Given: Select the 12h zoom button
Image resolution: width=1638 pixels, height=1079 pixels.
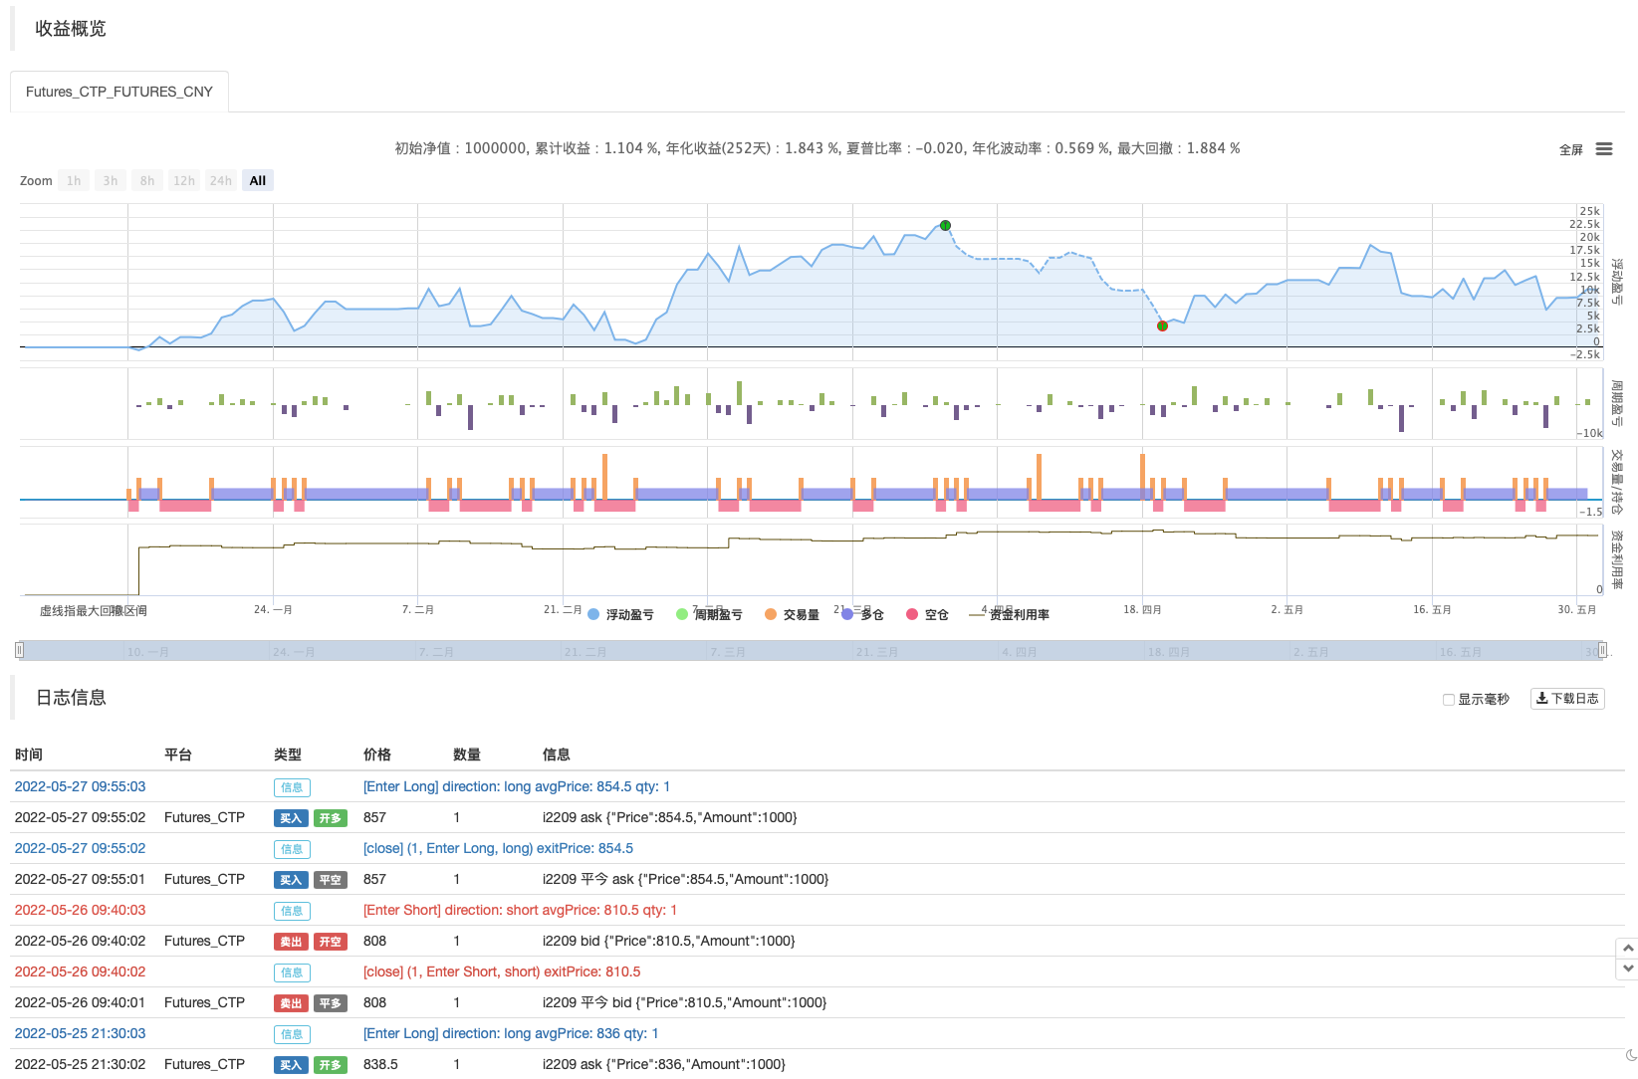Looking at the screenshot, I should 184,180.
